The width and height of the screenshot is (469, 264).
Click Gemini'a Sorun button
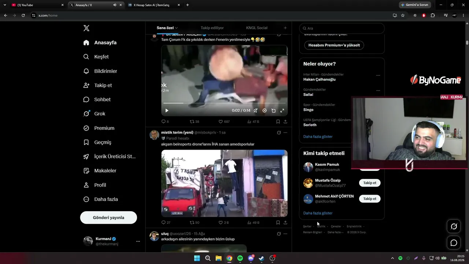pos(415,5)
